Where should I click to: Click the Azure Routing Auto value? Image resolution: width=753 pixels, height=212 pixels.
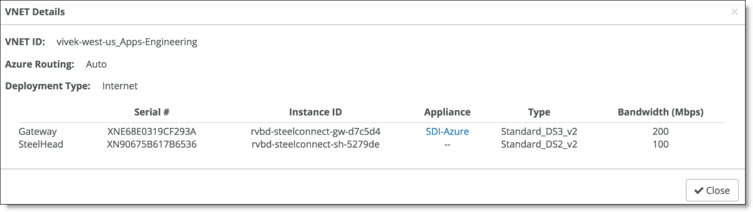point(96,64)
